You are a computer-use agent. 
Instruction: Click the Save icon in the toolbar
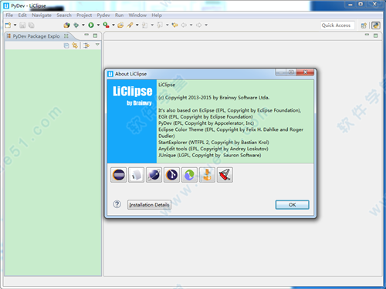(22, 25)
